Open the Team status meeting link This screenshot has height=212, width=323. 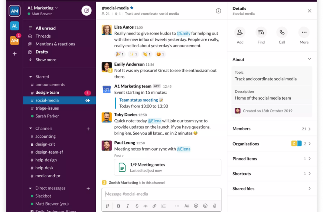[138, 100]
